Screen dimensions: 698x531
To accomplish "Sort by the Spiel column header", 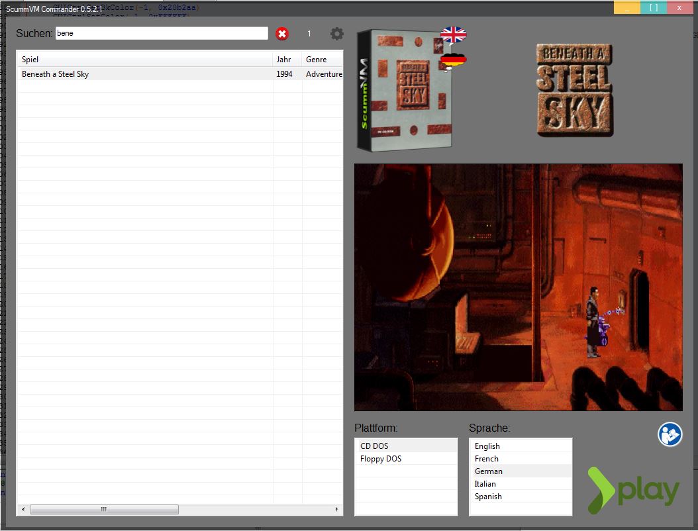I will 144,60.
